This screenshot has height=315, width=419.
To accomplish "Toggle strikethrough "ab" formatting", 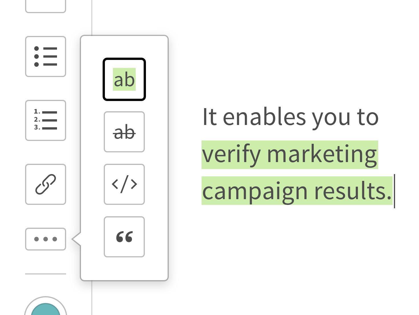I will click(x=124, y=132).
